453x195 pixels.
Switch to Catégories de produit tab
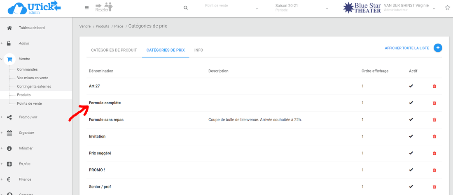114,50
